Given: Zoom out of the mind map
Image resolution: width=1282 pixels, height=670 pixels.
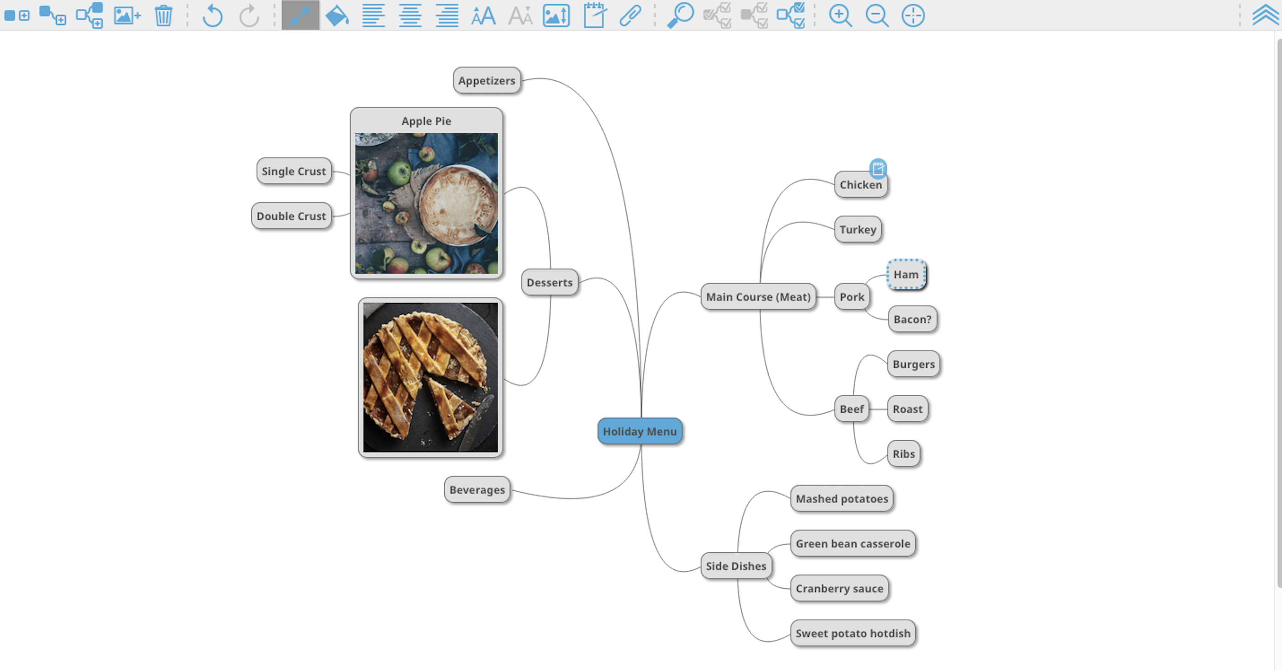Looking at the screenshot, I should [x=876, y=16].
